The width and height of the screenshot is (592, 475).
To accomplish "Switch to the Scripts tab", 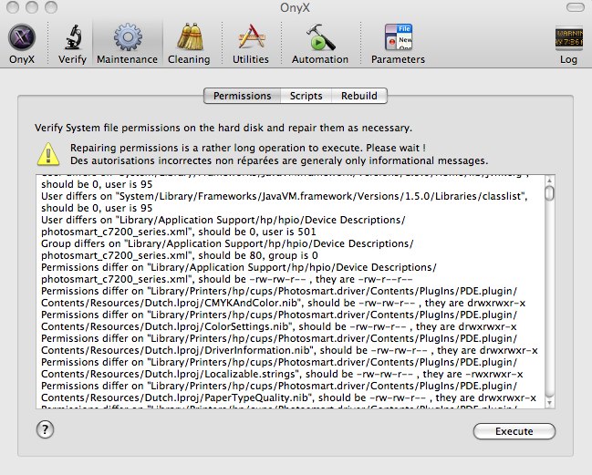I will click(x=306, y=96).
